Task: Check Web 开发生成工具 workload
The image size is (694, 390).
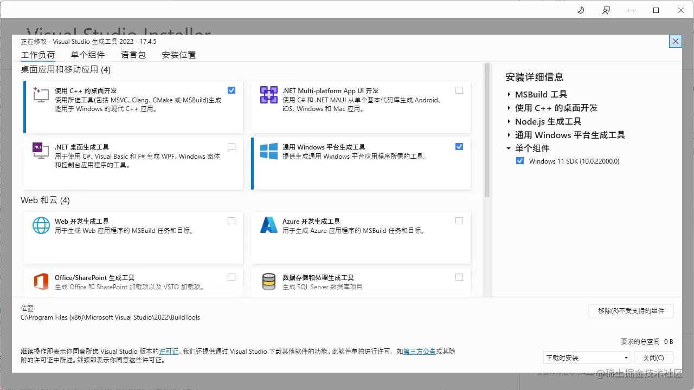Action: pos(232,220)
